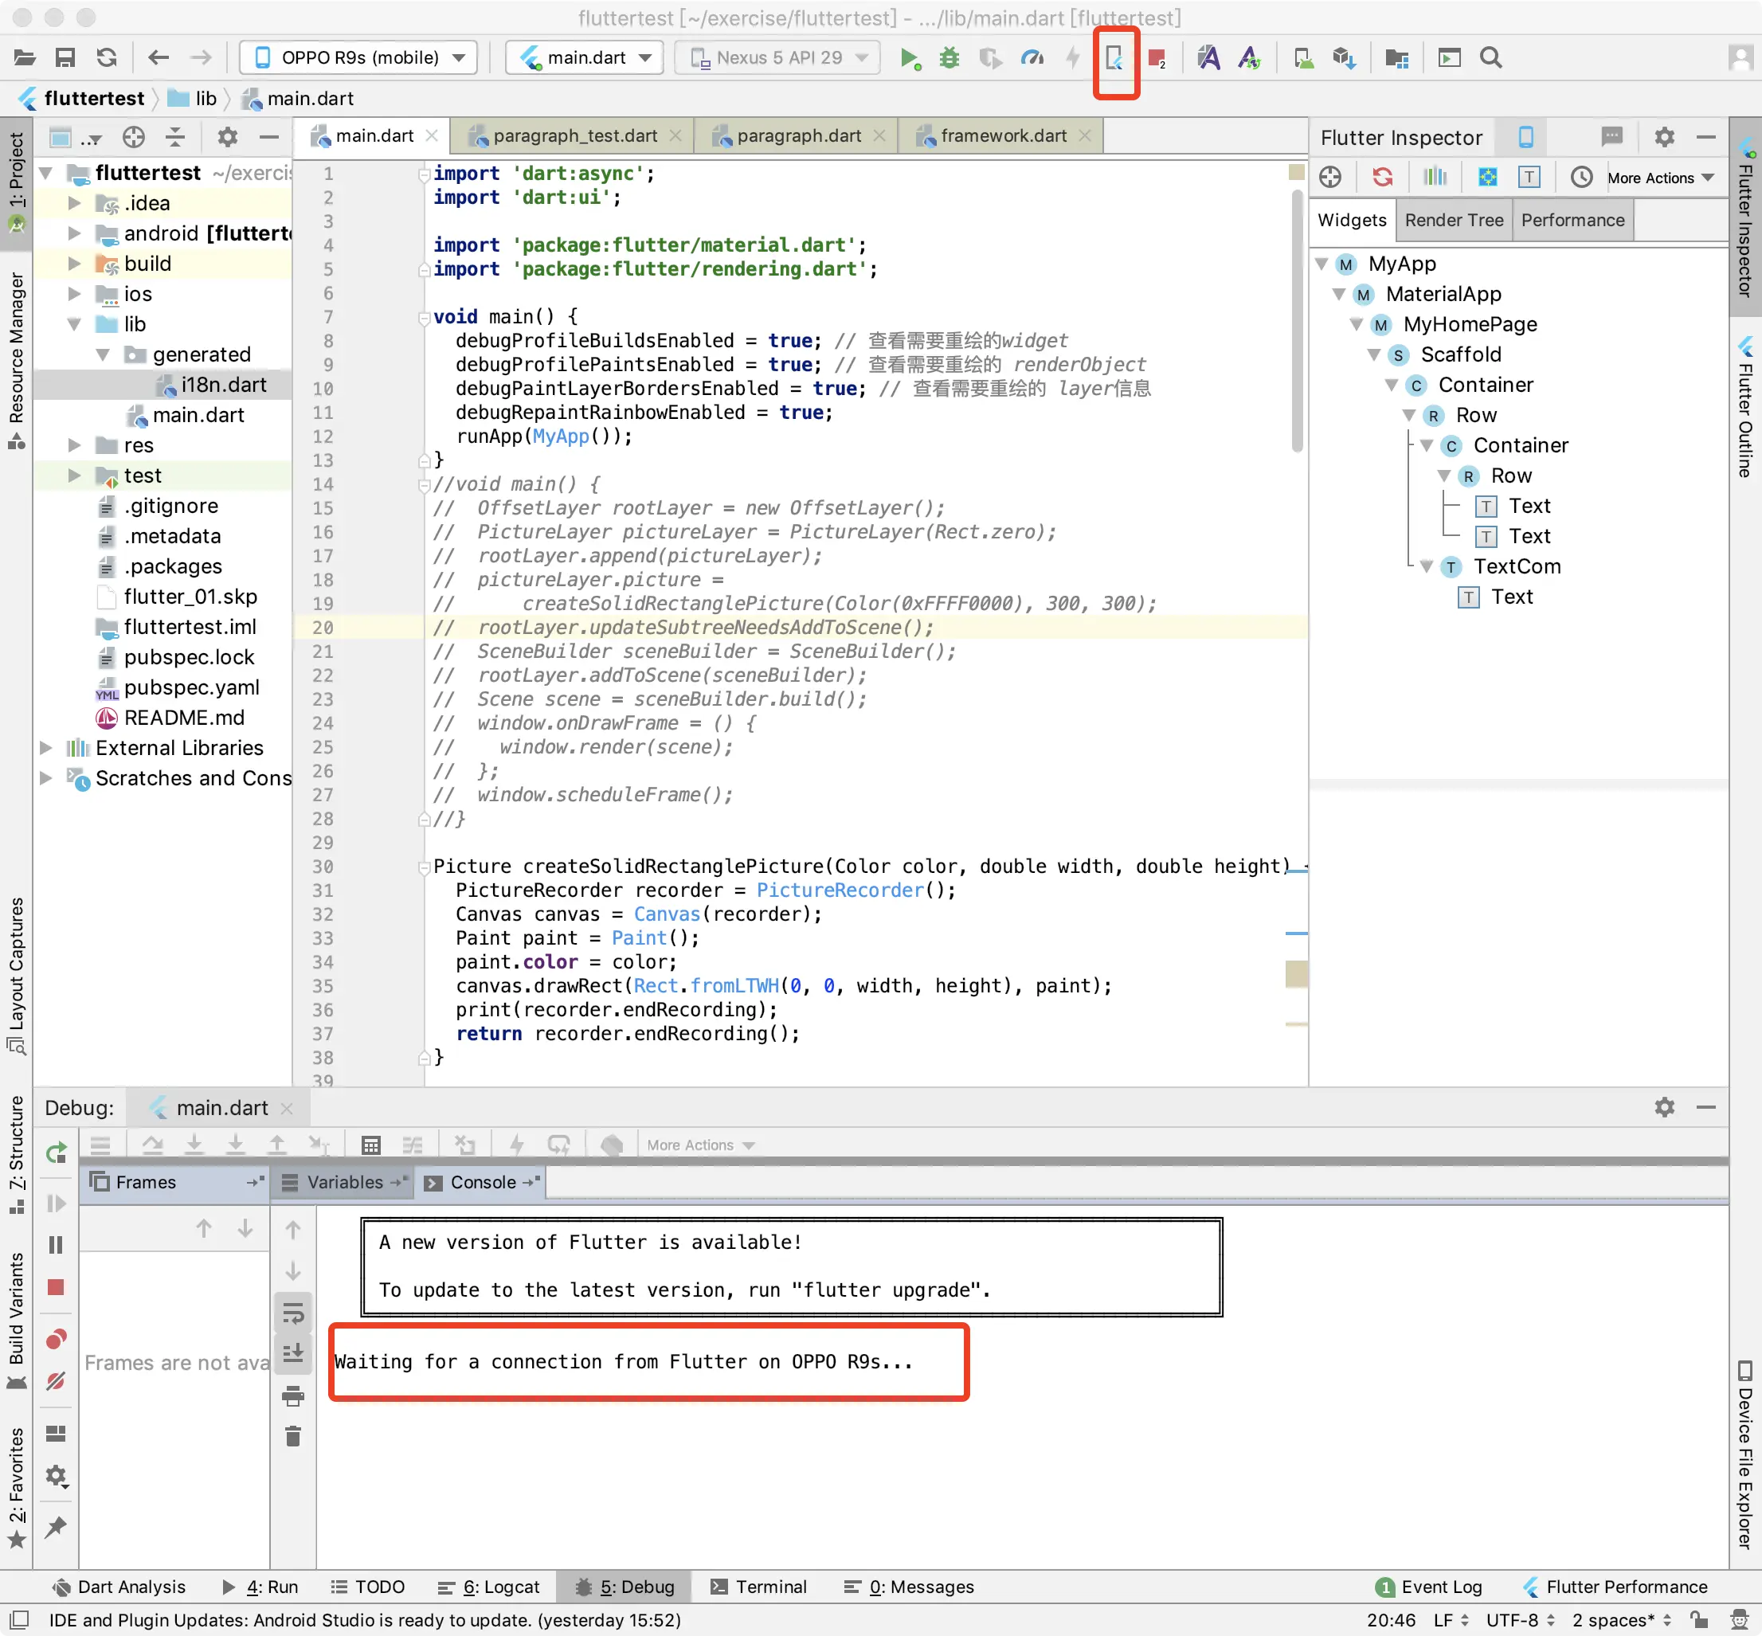Open the Terminal tool window
Viewport: 1762px width, 1636px height.
click(759, 1587)
